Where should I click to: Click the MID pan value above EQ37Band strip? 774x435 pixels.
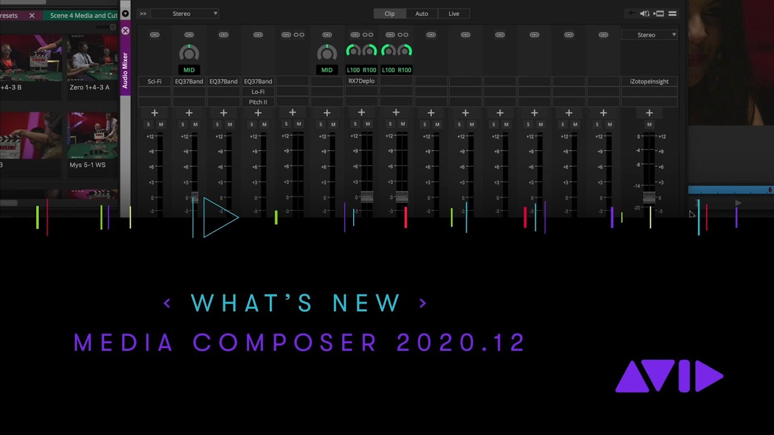tap(189, 70)
